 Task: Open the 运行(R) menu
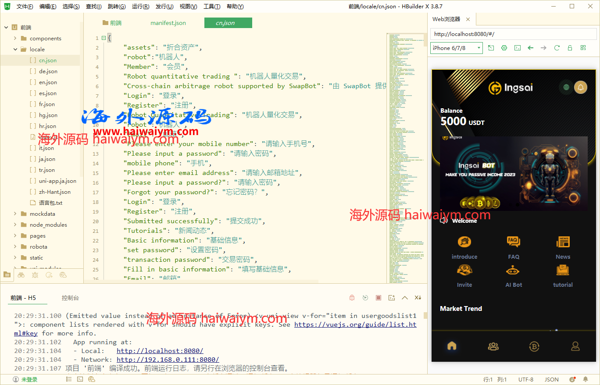tap(140, 7)
